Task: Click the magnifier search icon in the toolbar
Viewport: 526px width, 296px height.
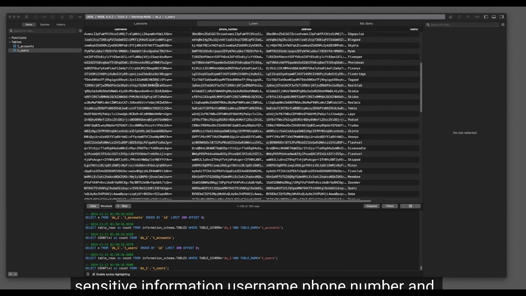Action: point(468,17)
